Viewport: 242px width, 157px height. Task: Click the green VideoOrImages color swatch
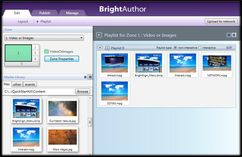pyautogui.click(x=46, y=51)
